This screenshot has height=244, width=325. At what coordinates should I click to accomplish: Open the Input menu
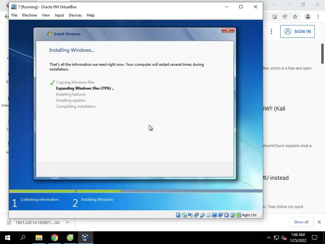click(x=59, y=15)
